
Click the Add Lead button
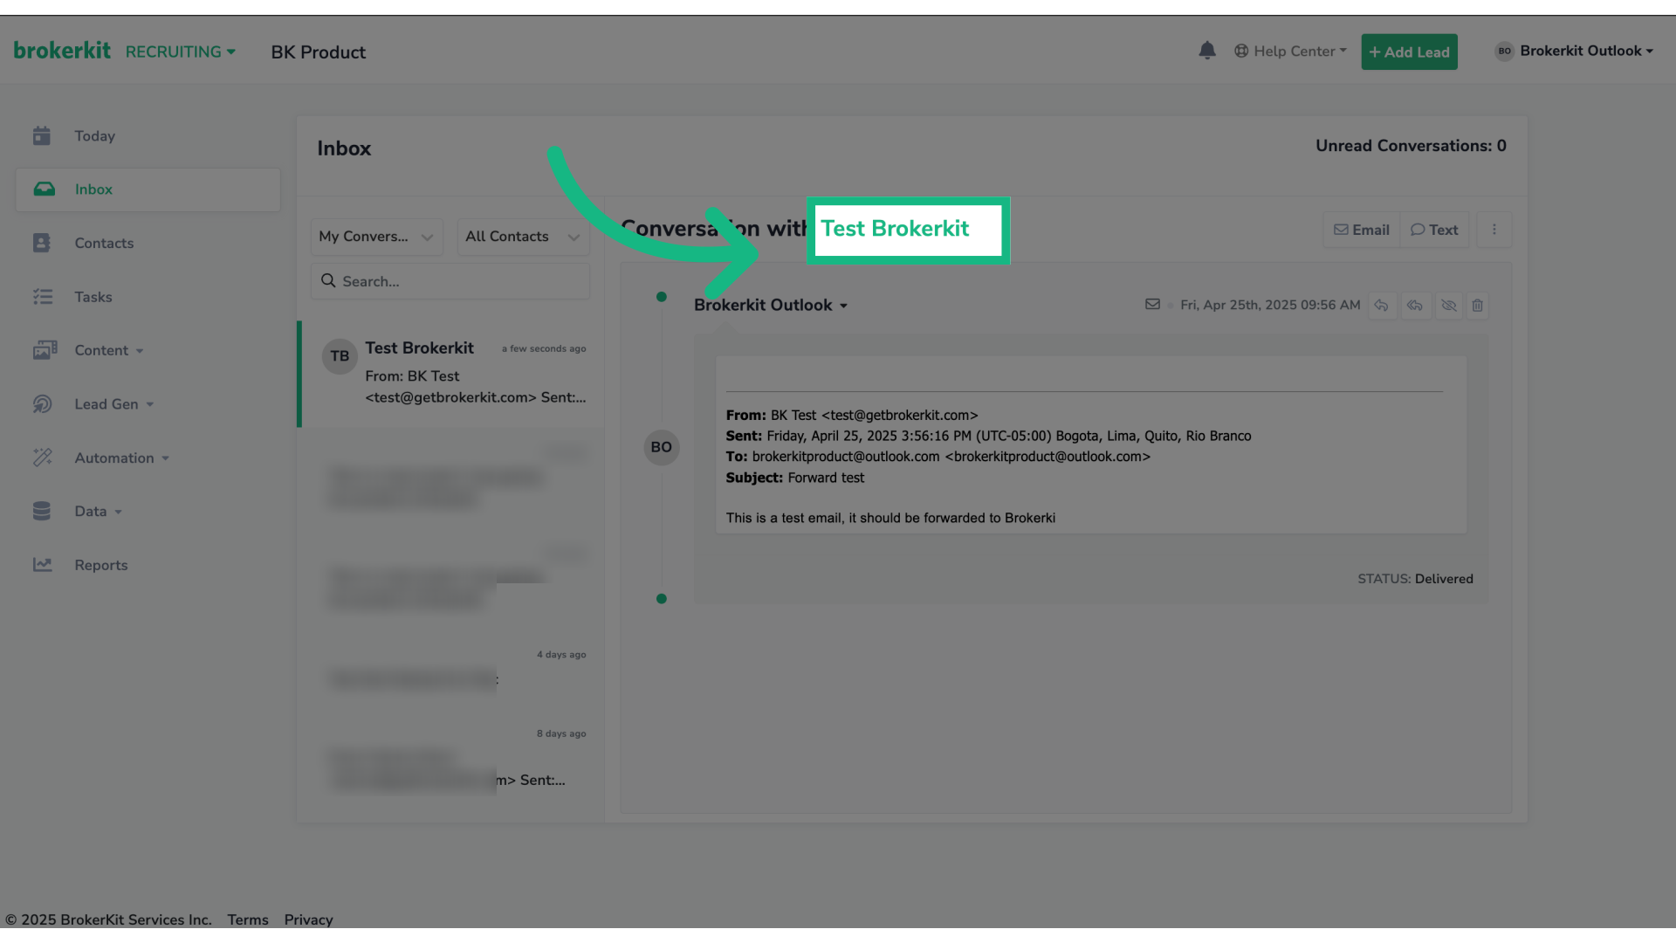(1409, 52)
